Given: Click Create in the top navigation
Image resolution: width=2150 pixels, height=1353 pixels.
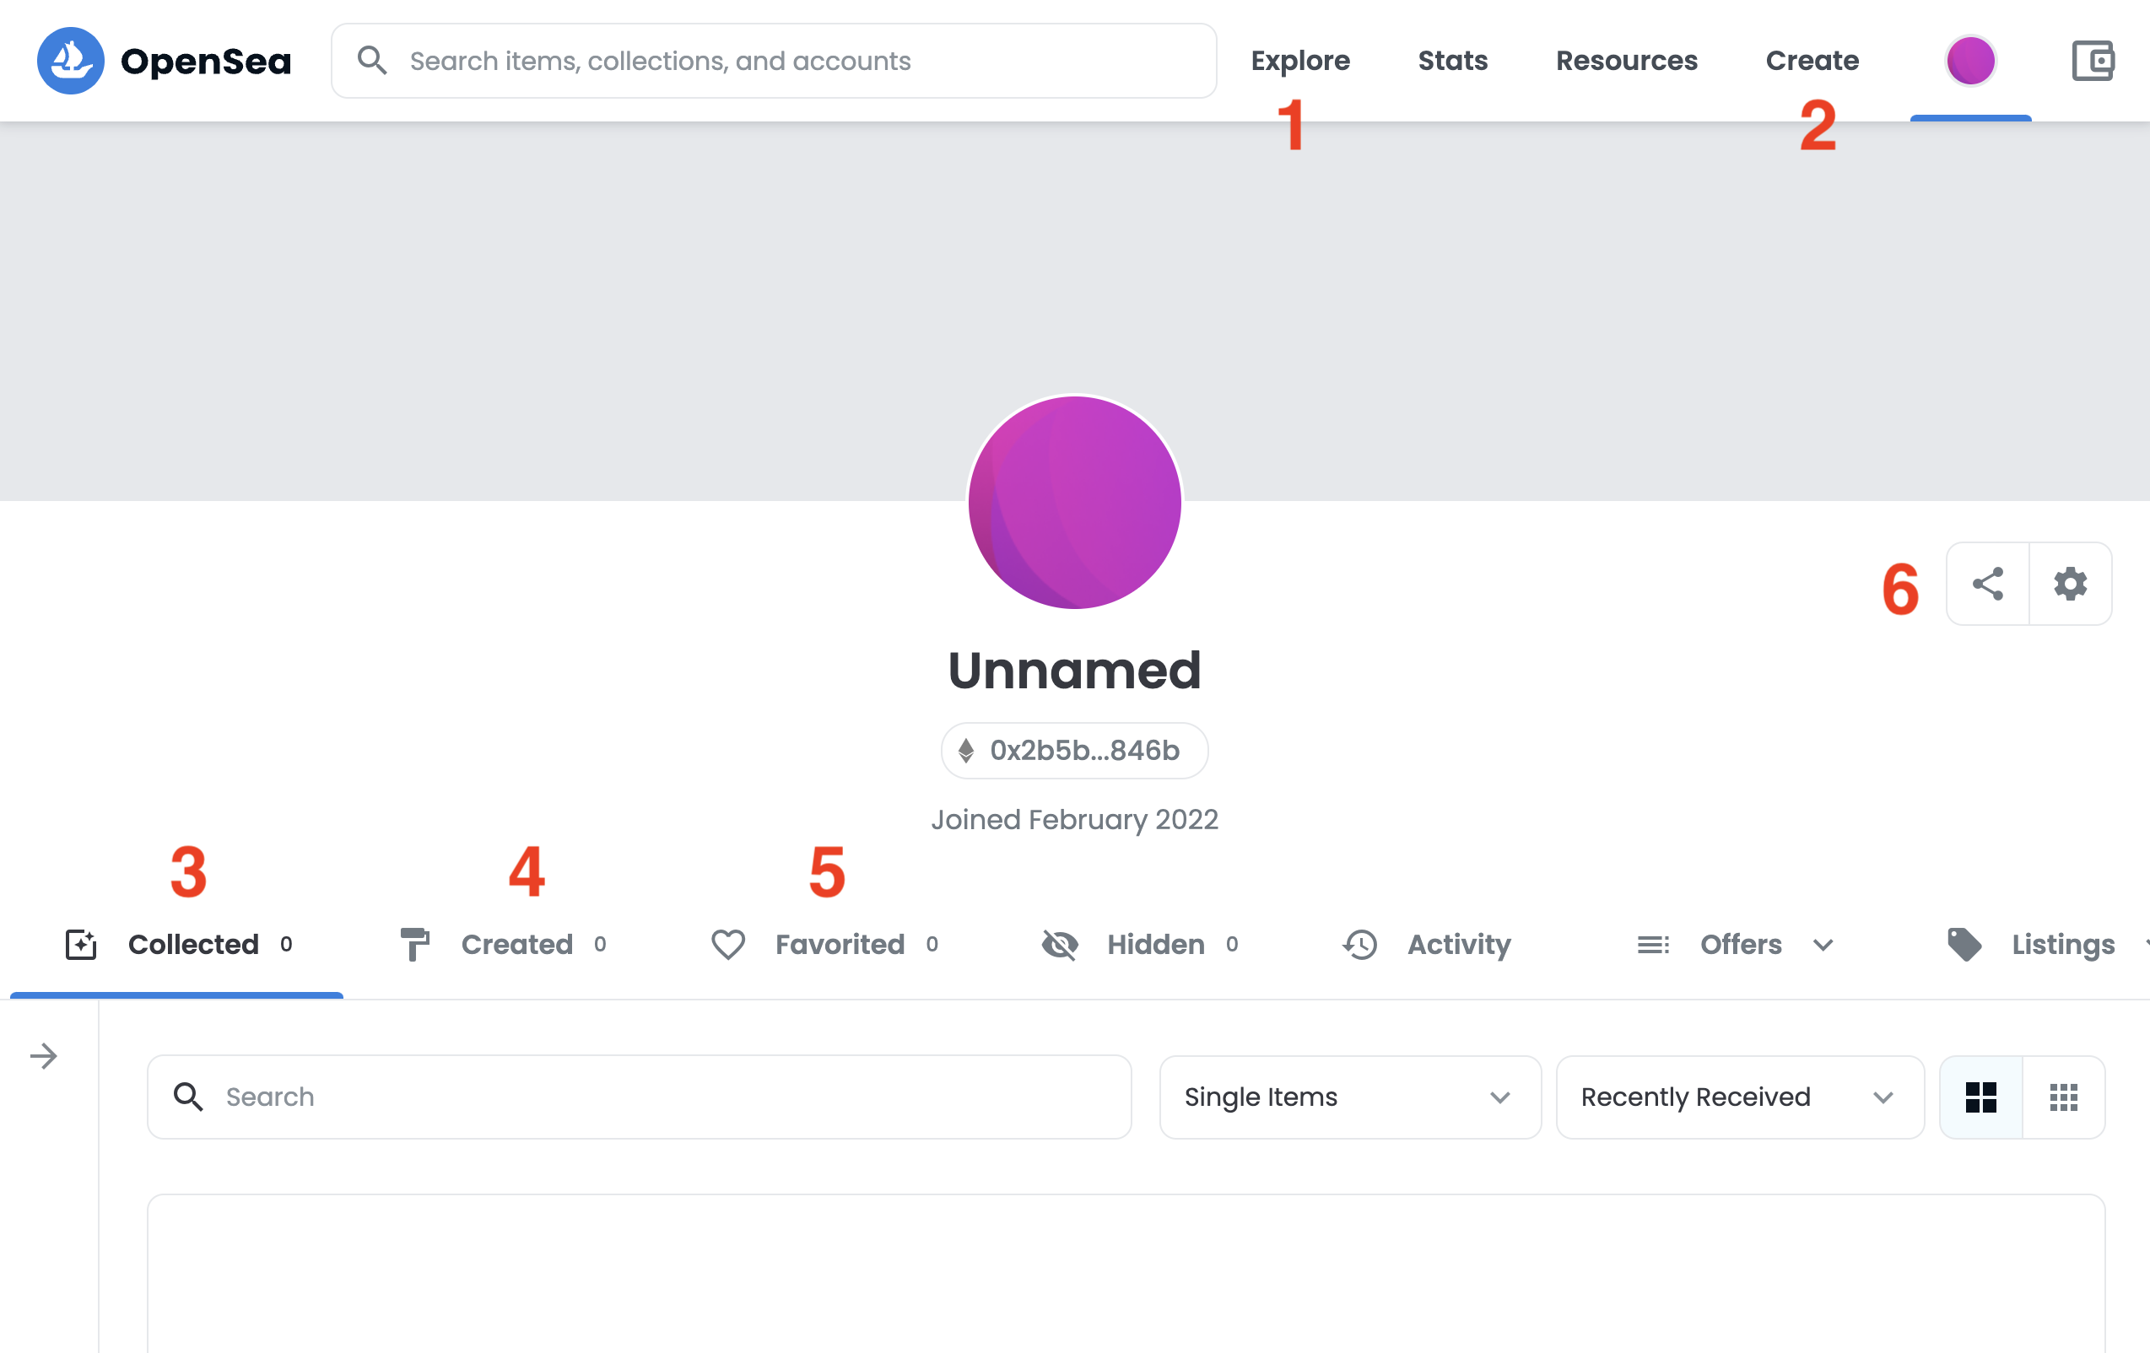Looking at the screenshot, I should click(1812, 61).
